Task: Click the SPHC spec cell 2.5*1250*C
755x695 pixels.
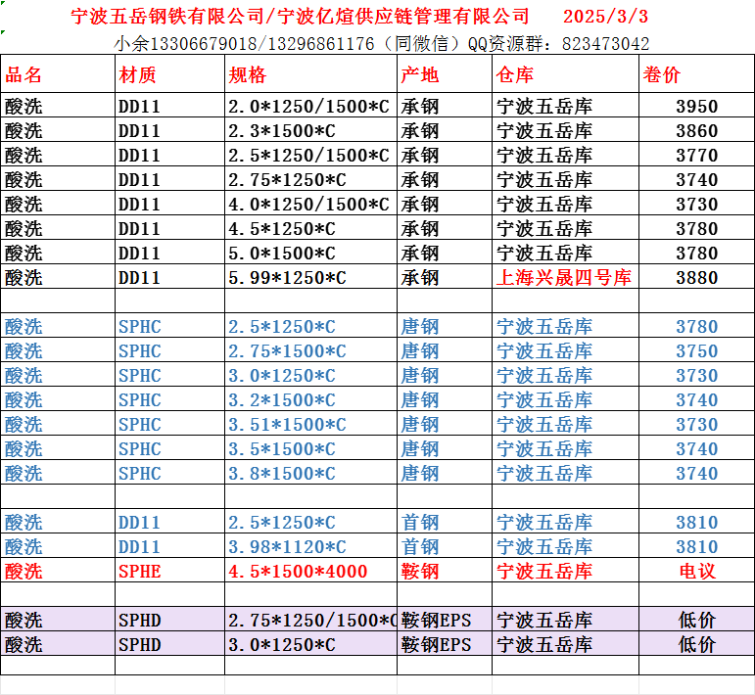Action: pyautogui.click(x=311, y=326)
